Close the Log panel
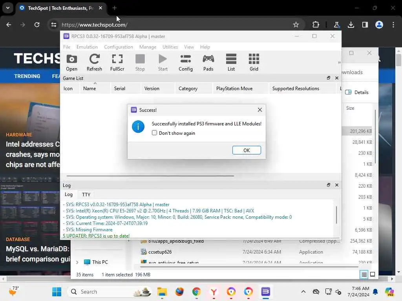 (x=336, y=185)
